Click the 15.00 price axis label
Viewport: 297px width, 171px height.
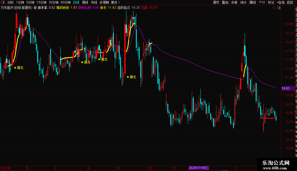(x=289, y=148)
